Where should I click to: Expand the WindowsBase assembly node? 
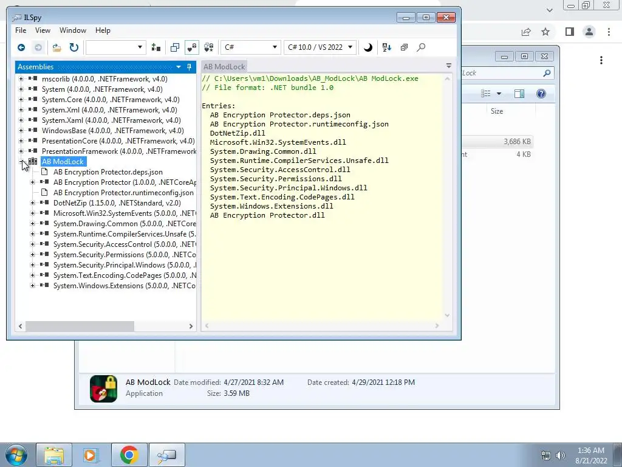21,130
